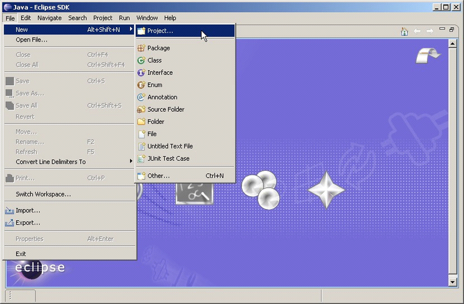Open the Project menu
This screenshot has height=304, width=464.
[x=103, y=18]
